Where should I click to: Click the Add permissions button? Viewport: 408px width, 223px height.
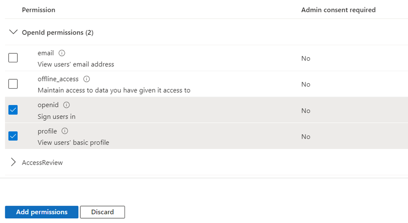(42, 212)
